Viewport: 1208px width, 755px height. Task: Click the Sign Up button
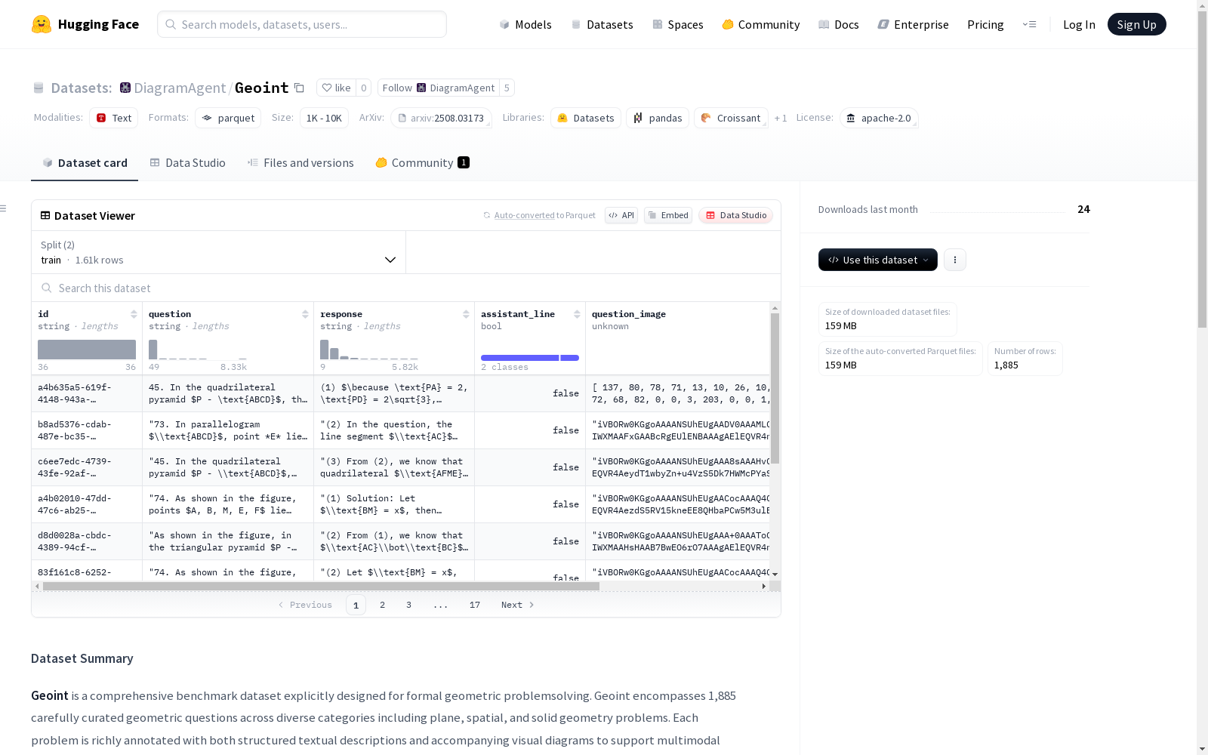pyautogui.click(x=1136, y=24)
